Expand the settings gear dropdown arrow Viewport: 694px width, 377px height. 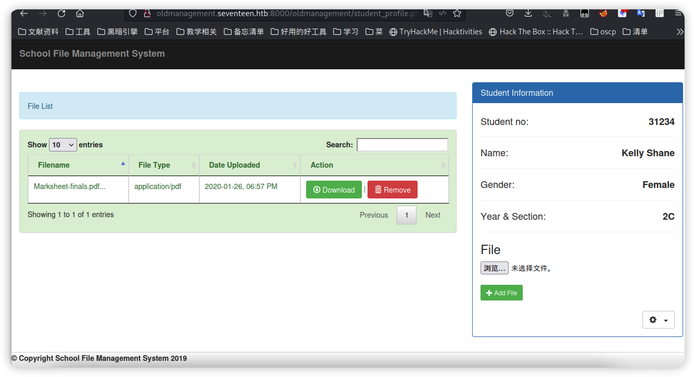(667, 320)
